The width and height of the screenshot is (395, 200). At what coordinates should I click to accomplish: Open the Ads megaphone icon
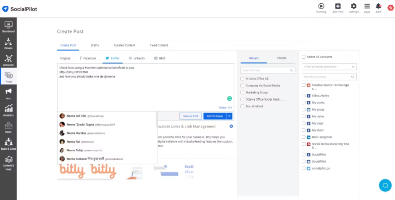[8, 94]
